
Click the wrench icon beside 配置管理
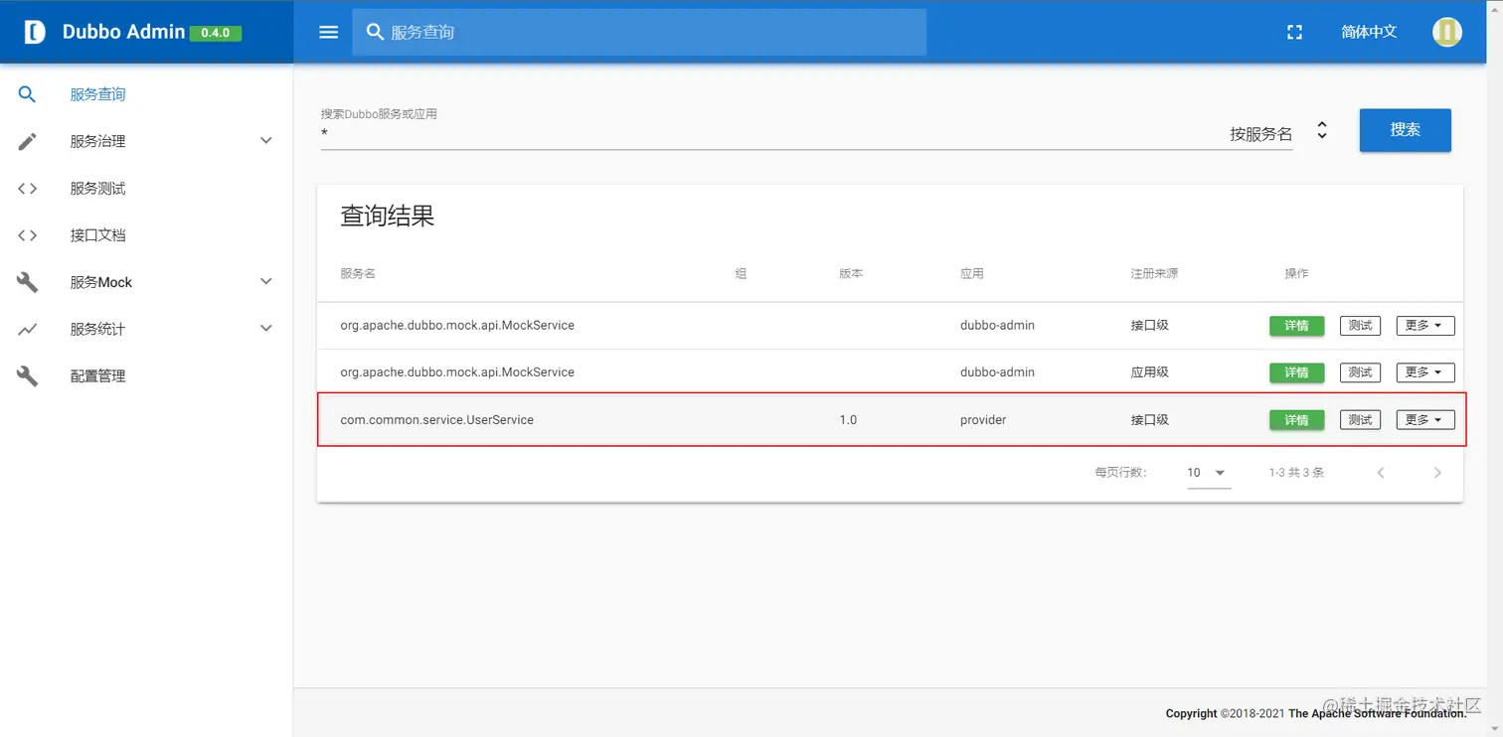pyautogui.click(x=28, y=376)
